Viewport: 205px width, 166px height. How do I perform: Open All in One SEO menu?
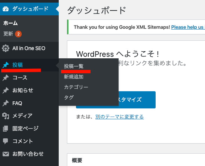(29, 48)
